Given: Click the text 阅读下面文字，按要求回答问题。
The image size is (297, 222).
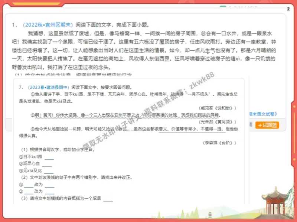Looking at the screenshot, I should click(101, 87).
